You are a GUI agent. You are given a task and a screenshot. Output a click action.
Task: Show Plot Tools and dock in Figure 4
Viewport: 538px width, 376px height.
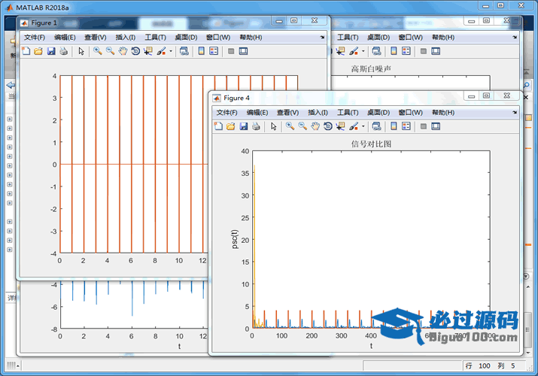point(436,126)
